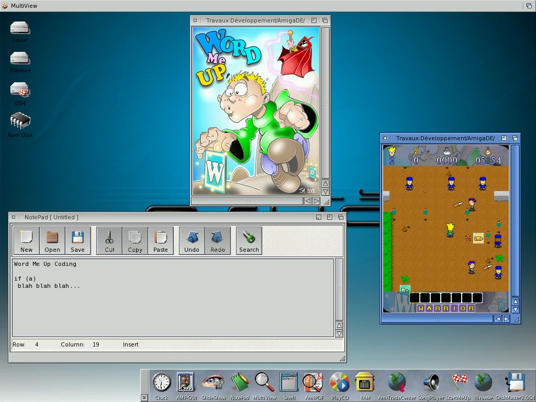Click scroll down arrow in game screenshot window
The width and height of the screenshot is (536, 402).
click(x=516, y=309)
